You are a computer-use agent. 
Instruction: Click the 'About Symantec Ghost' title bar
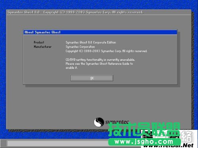[x=100, y=32]
